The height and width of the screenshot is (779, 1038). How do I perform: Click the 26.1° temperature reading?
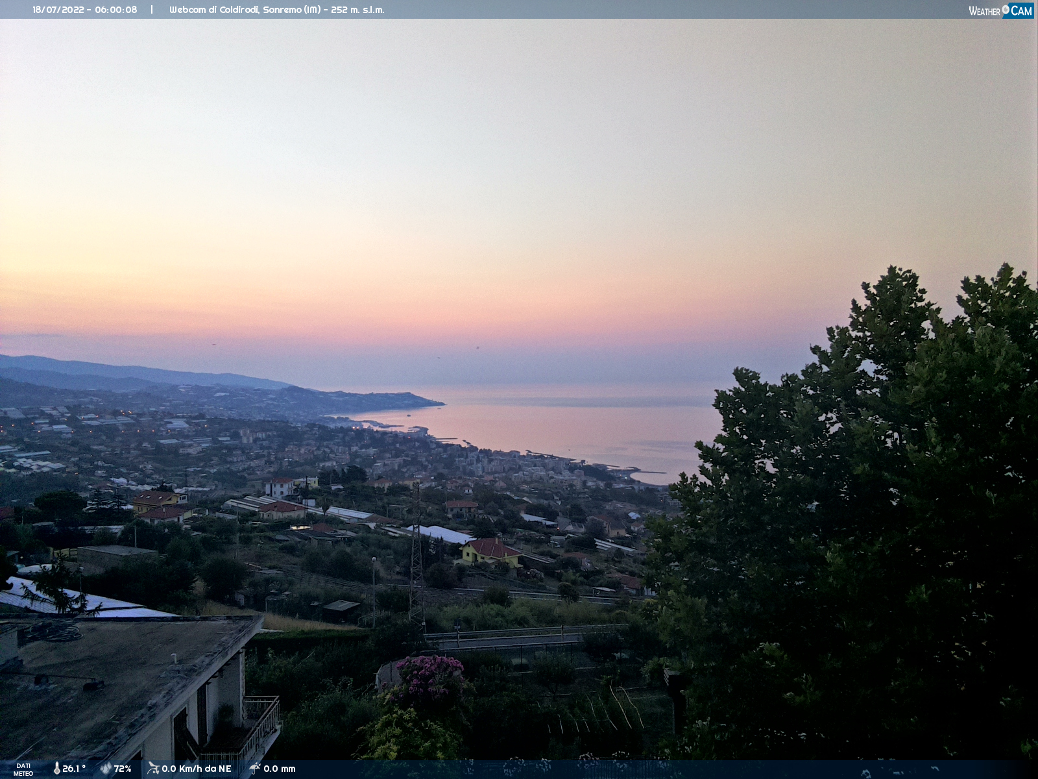point(74,769)
